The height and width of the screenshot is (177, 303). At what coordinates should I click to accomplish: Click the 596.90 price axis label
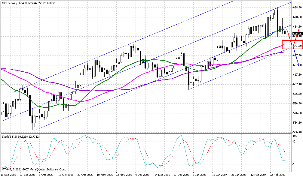297,94
